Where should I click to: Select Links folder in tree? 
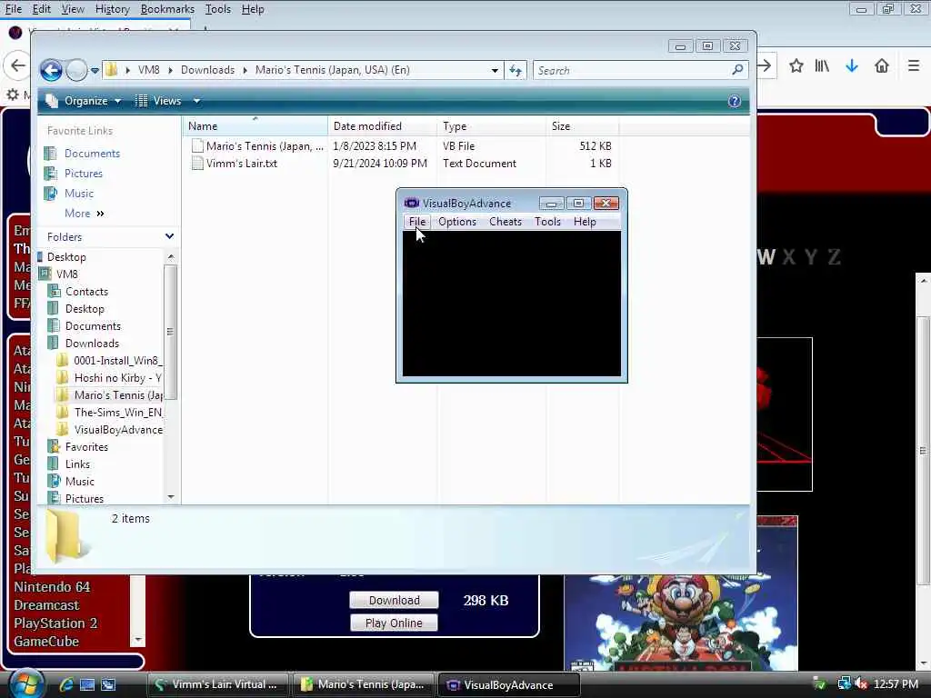click(x=78, y=464)
